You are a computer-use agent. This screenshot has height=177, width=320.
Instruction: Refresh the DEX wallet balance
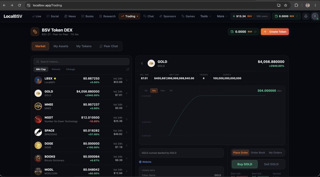coord(255,32)
